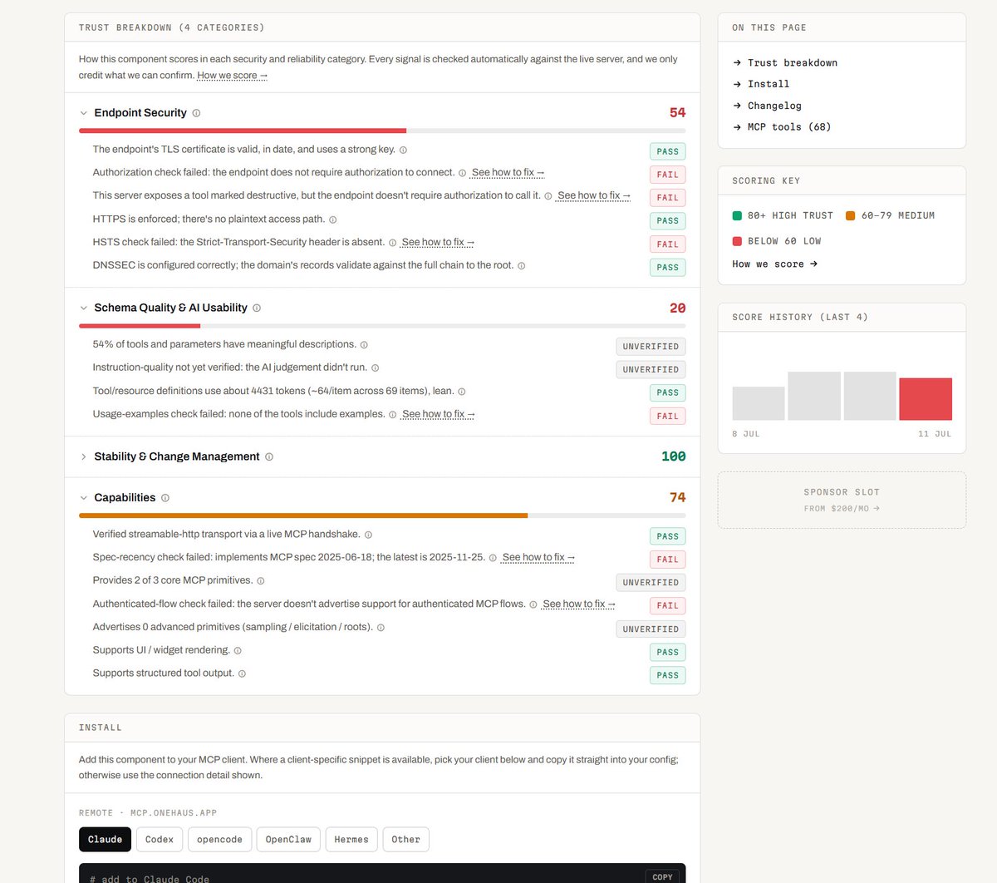Open How we score link in intro text

tap(232, 76)
